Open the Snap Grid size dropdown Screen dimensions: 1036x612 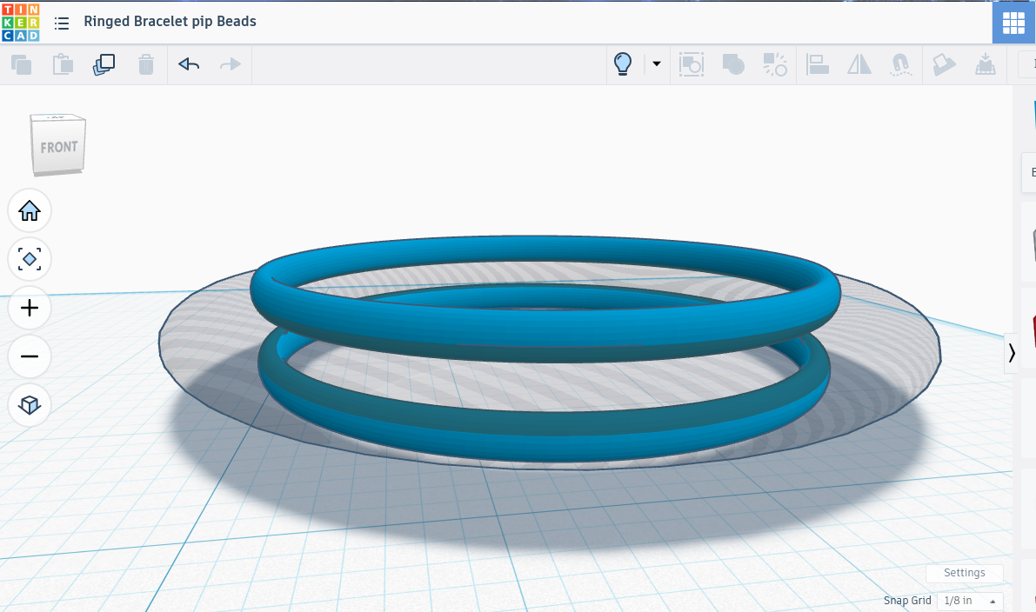click(969, 601)
